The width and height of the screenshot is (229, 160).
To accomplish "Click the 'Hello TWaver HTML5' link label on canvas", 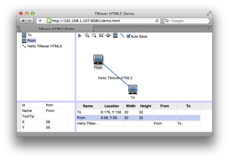I will 115,78.
